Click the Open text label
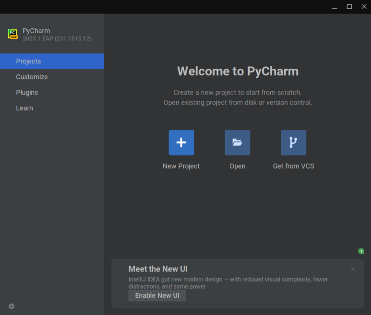This screenshot has width=371, height=315. [x=237, y=166]
